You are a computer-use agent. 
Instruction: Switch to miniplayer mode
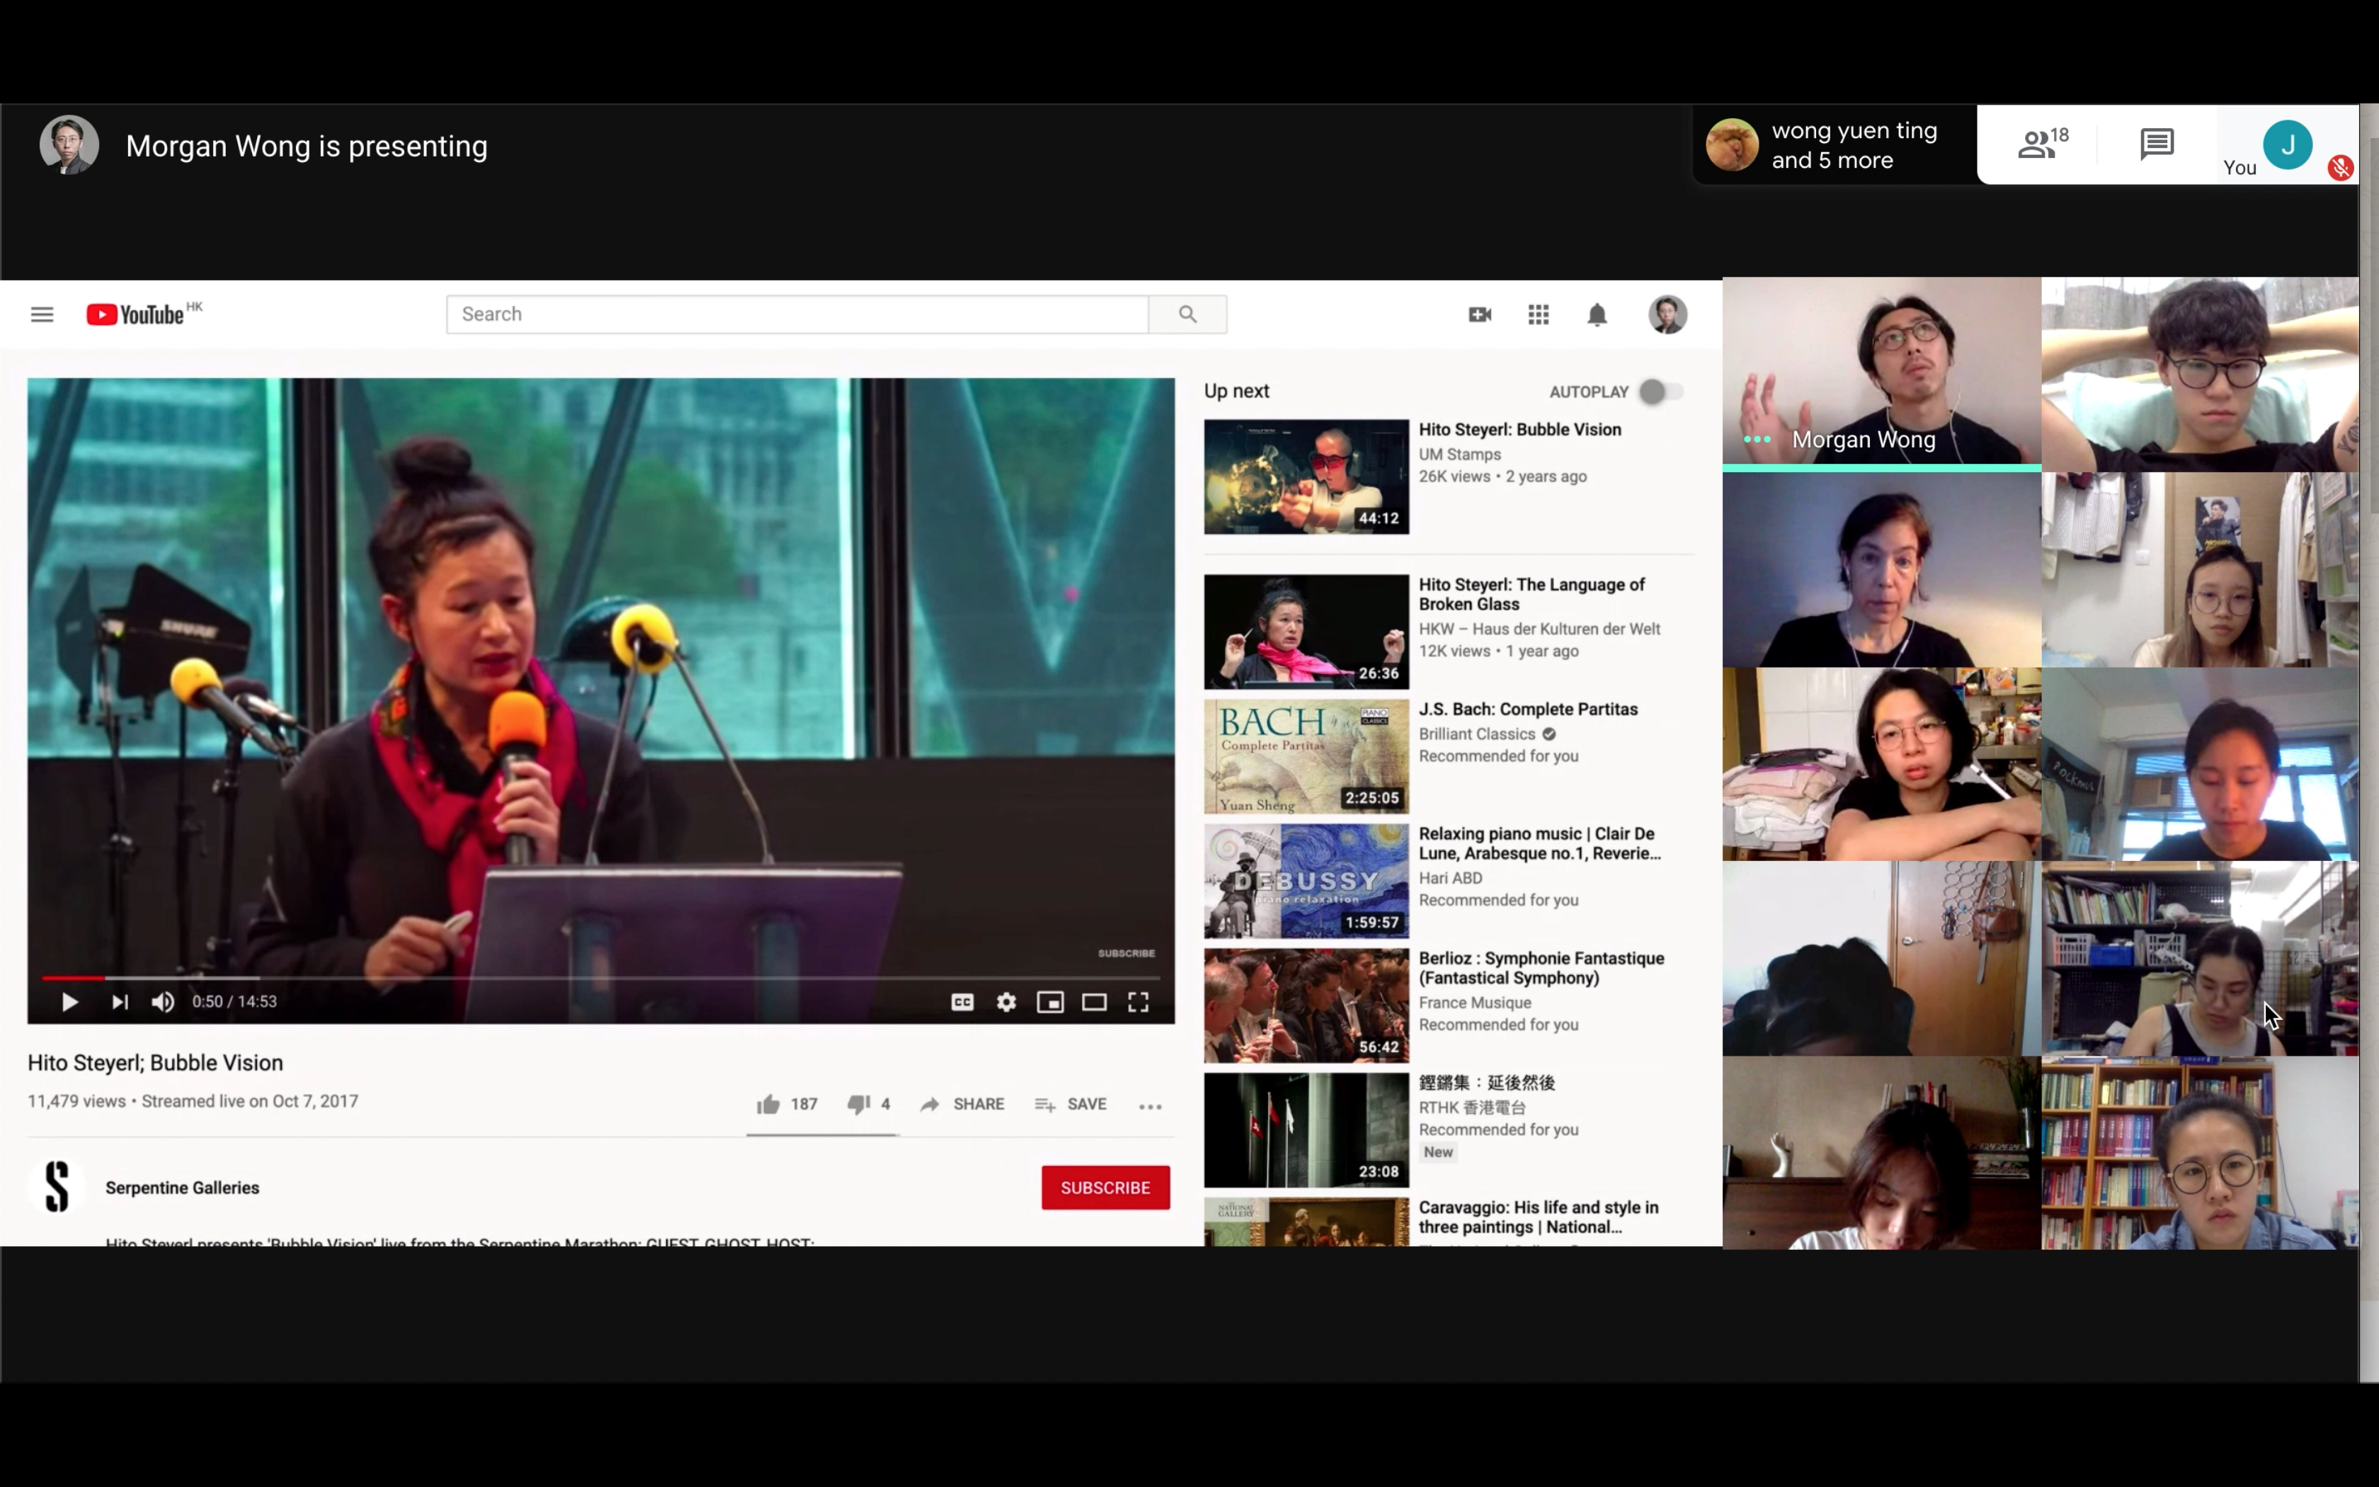[x=1050, y=1002]
